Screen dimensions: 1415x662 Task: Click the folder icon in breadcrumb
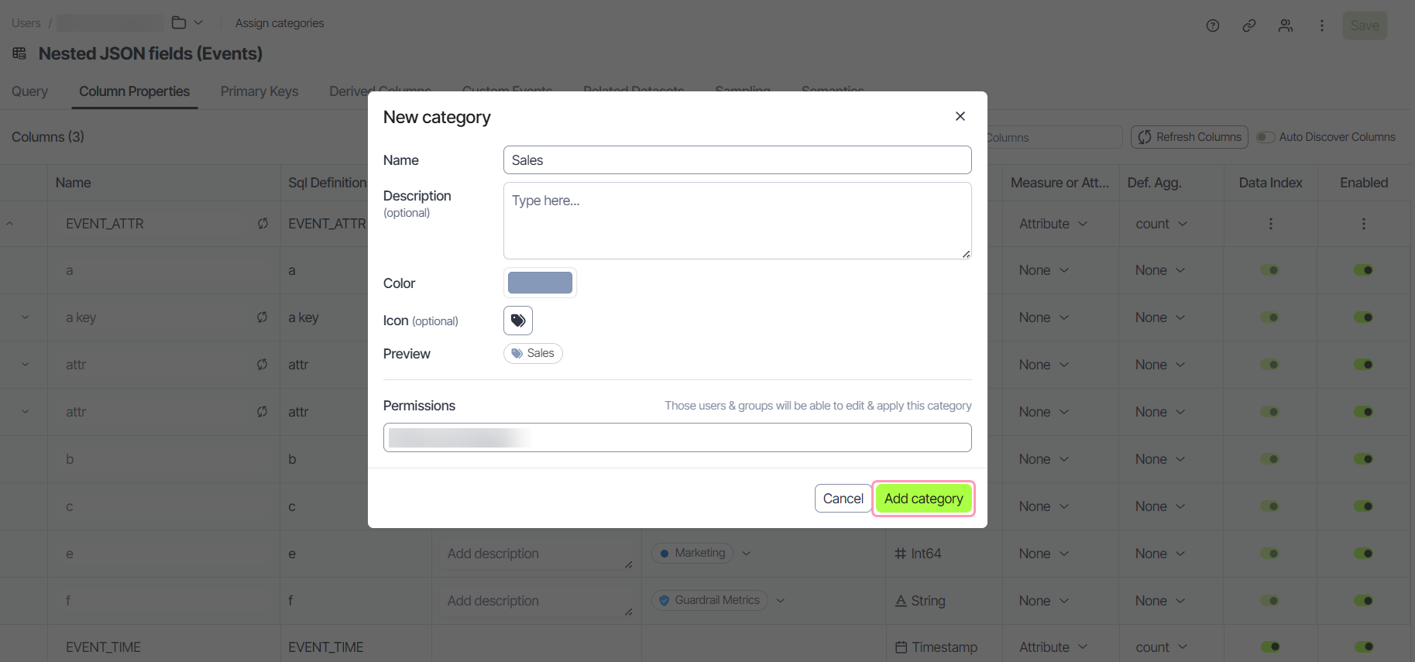coord(179,22)
